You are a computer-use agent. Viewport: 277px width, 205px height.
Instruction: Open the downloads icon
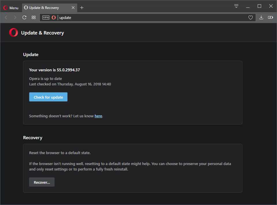point(261,18)
